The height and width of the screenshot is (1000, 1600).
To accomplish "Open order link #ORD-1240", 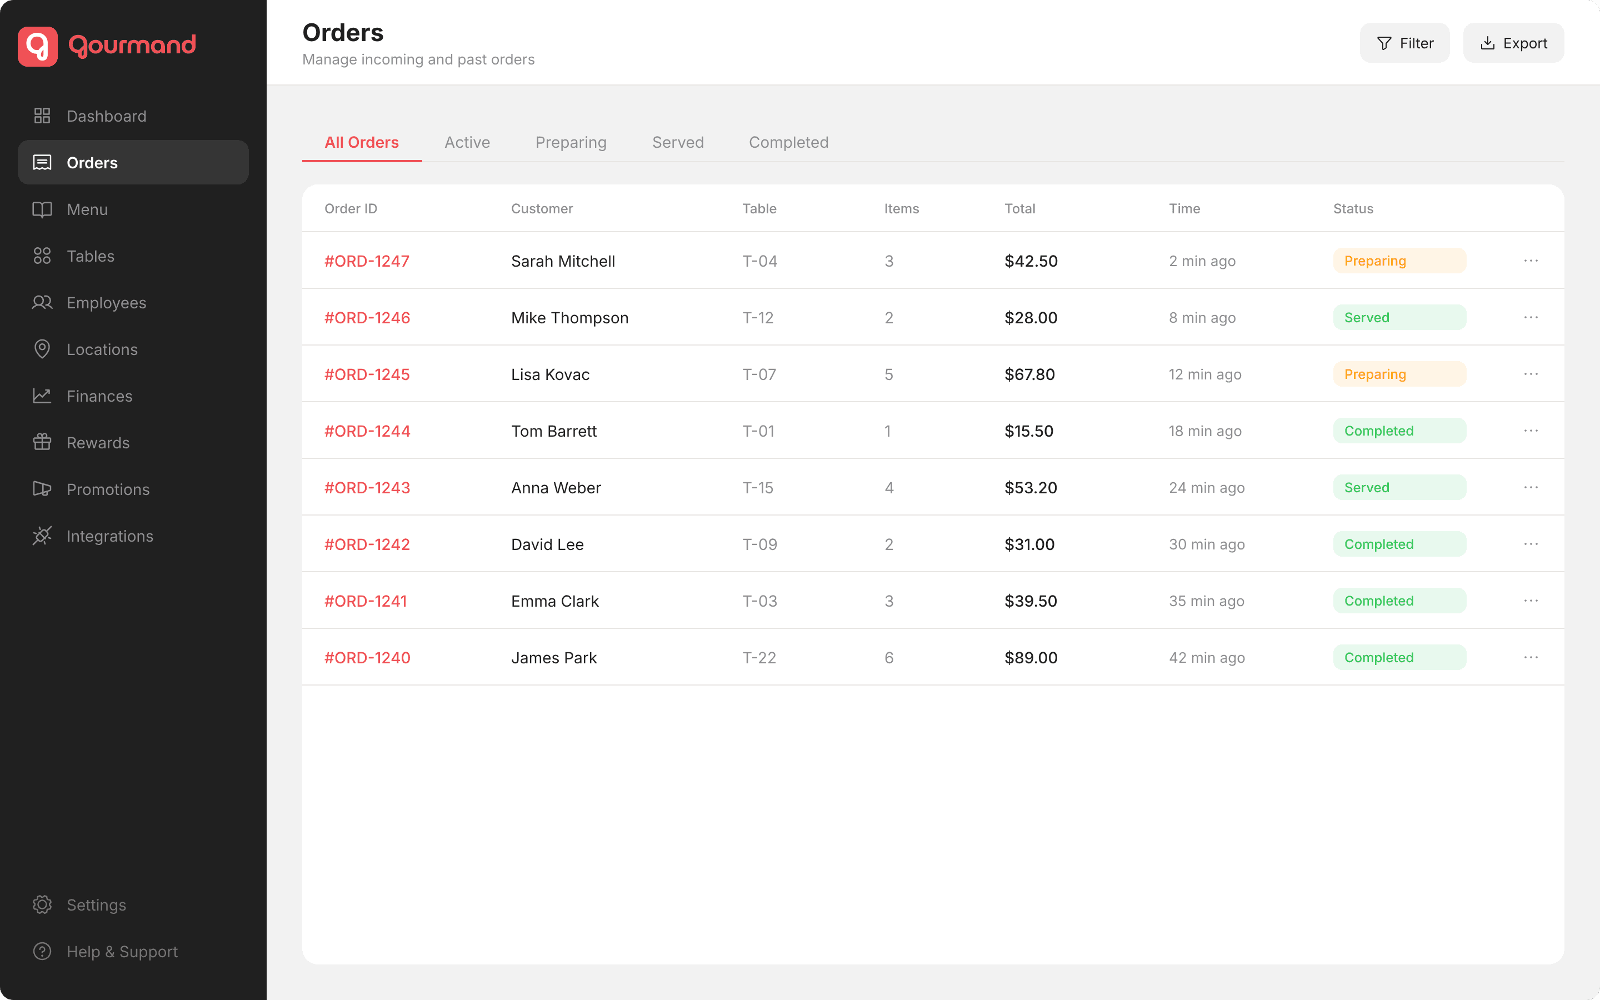I will pyautogui.click(x=367, y=657).
